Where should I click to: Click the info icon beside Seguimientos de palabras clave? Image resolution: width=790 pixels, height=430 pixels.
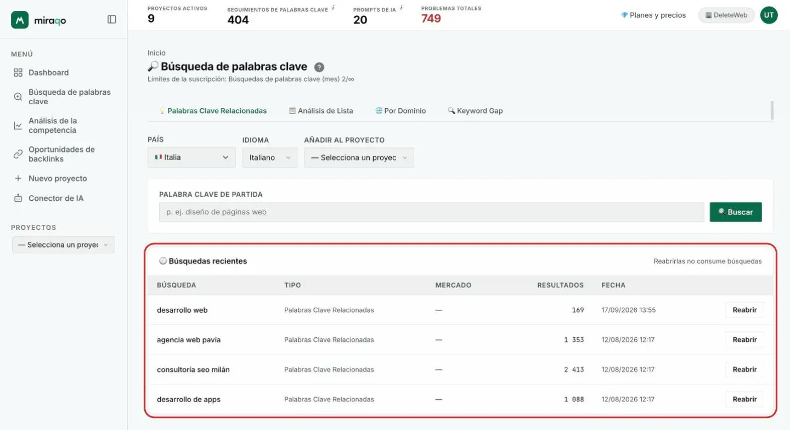[x=333, y=8]
